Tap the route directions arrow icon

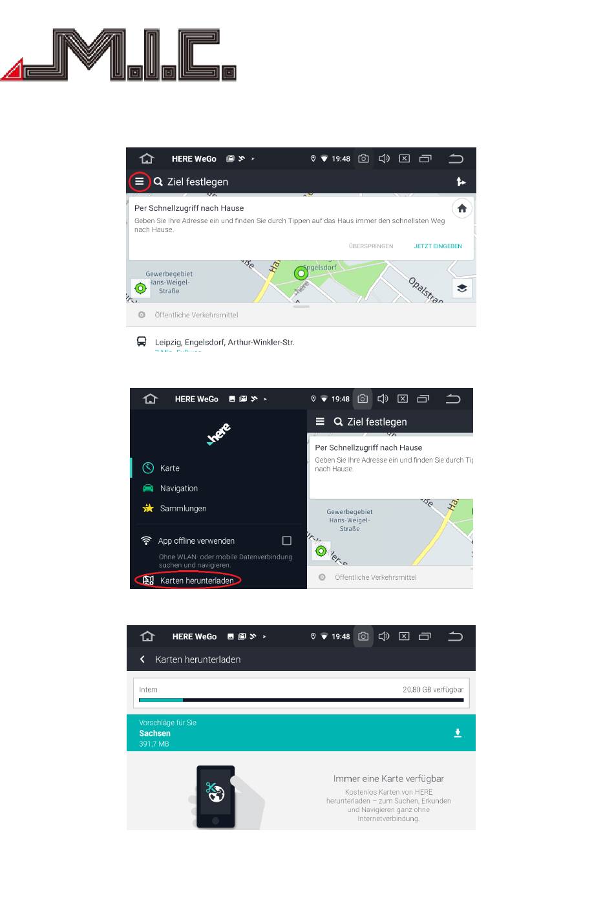click(461, 182)
